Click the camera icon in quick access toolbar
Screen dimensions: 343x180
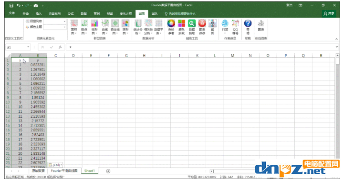(x=36, y=6)
